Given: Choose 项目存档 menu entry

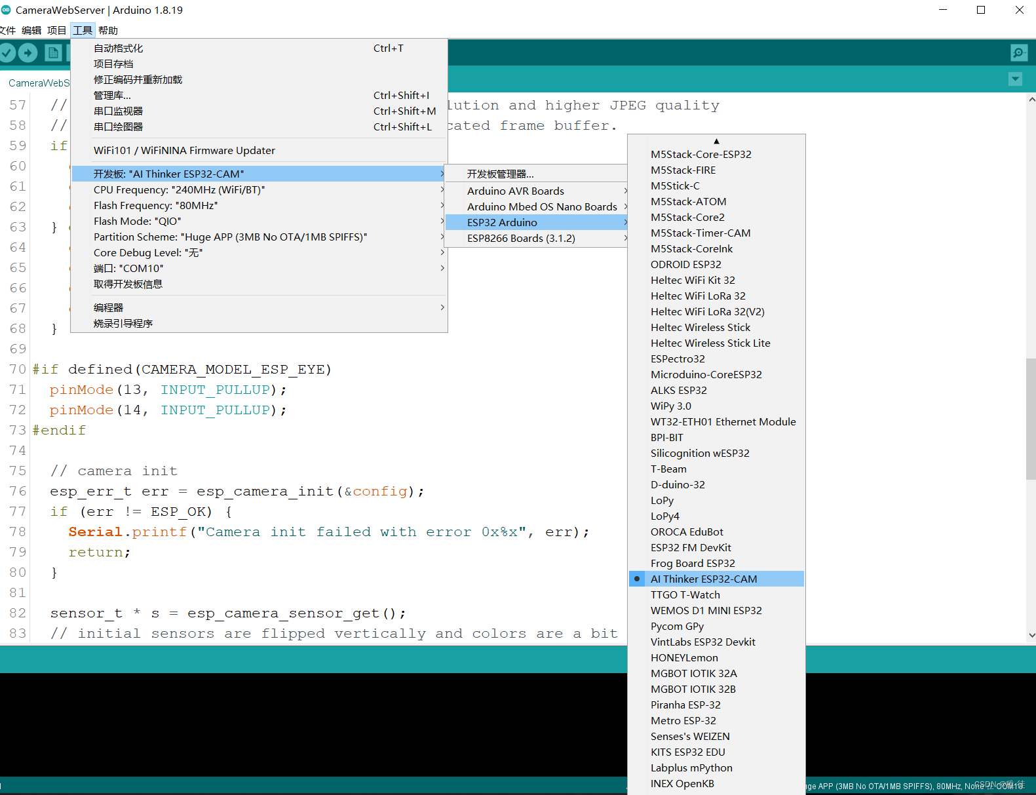Looking at the screenshot, I should pos(259,64).
